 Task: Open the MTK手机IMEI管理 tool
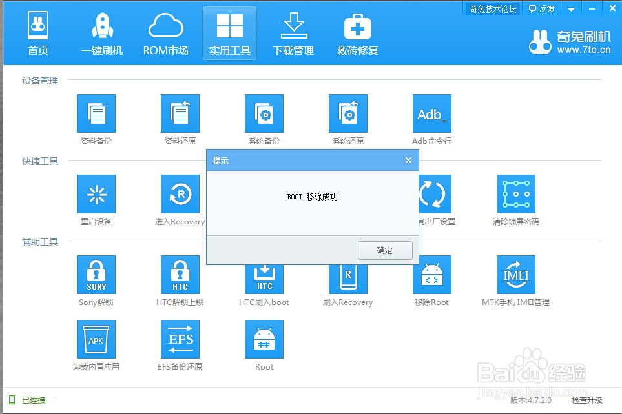[x=515, y=276]
